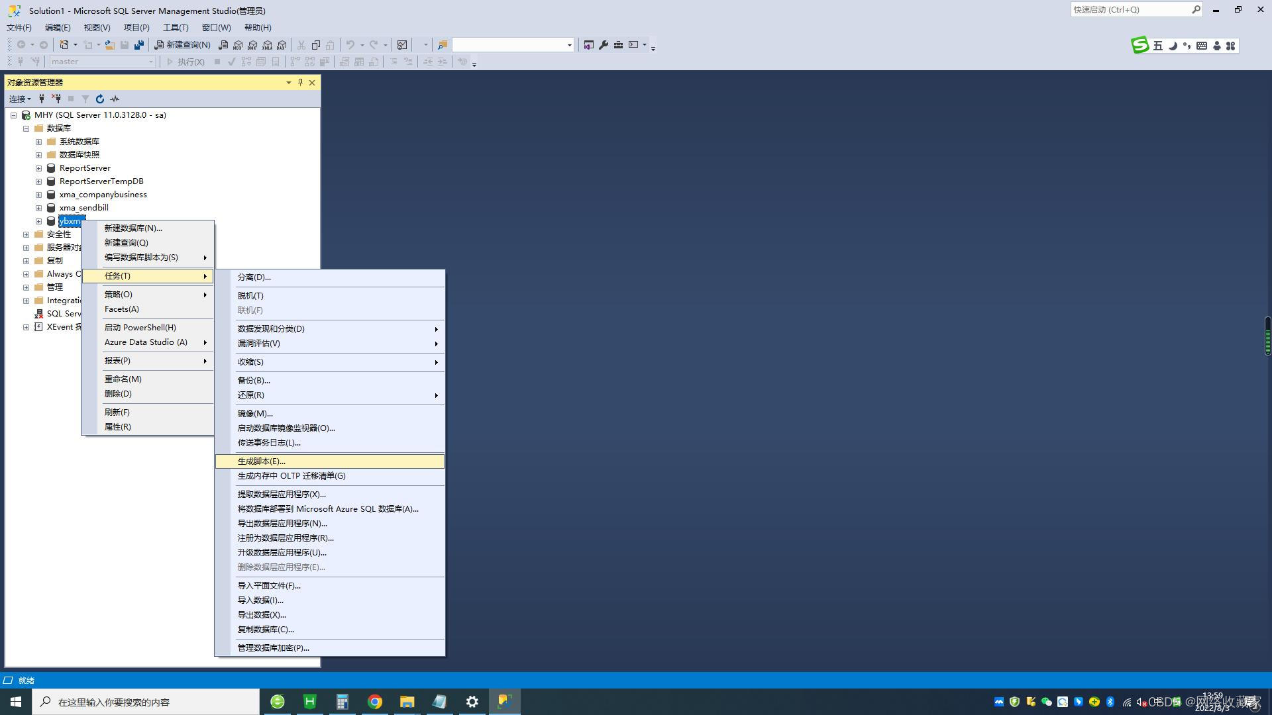
Task: Open the 工具(T) menu
Action: (x=175, y=27)
